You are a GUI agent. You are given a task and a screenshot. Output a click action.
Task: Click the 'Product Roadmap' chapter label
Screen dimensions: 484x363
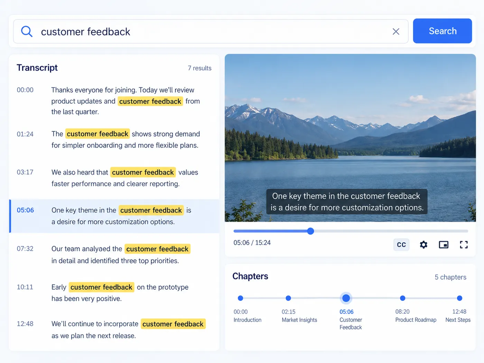pos(416,320)
